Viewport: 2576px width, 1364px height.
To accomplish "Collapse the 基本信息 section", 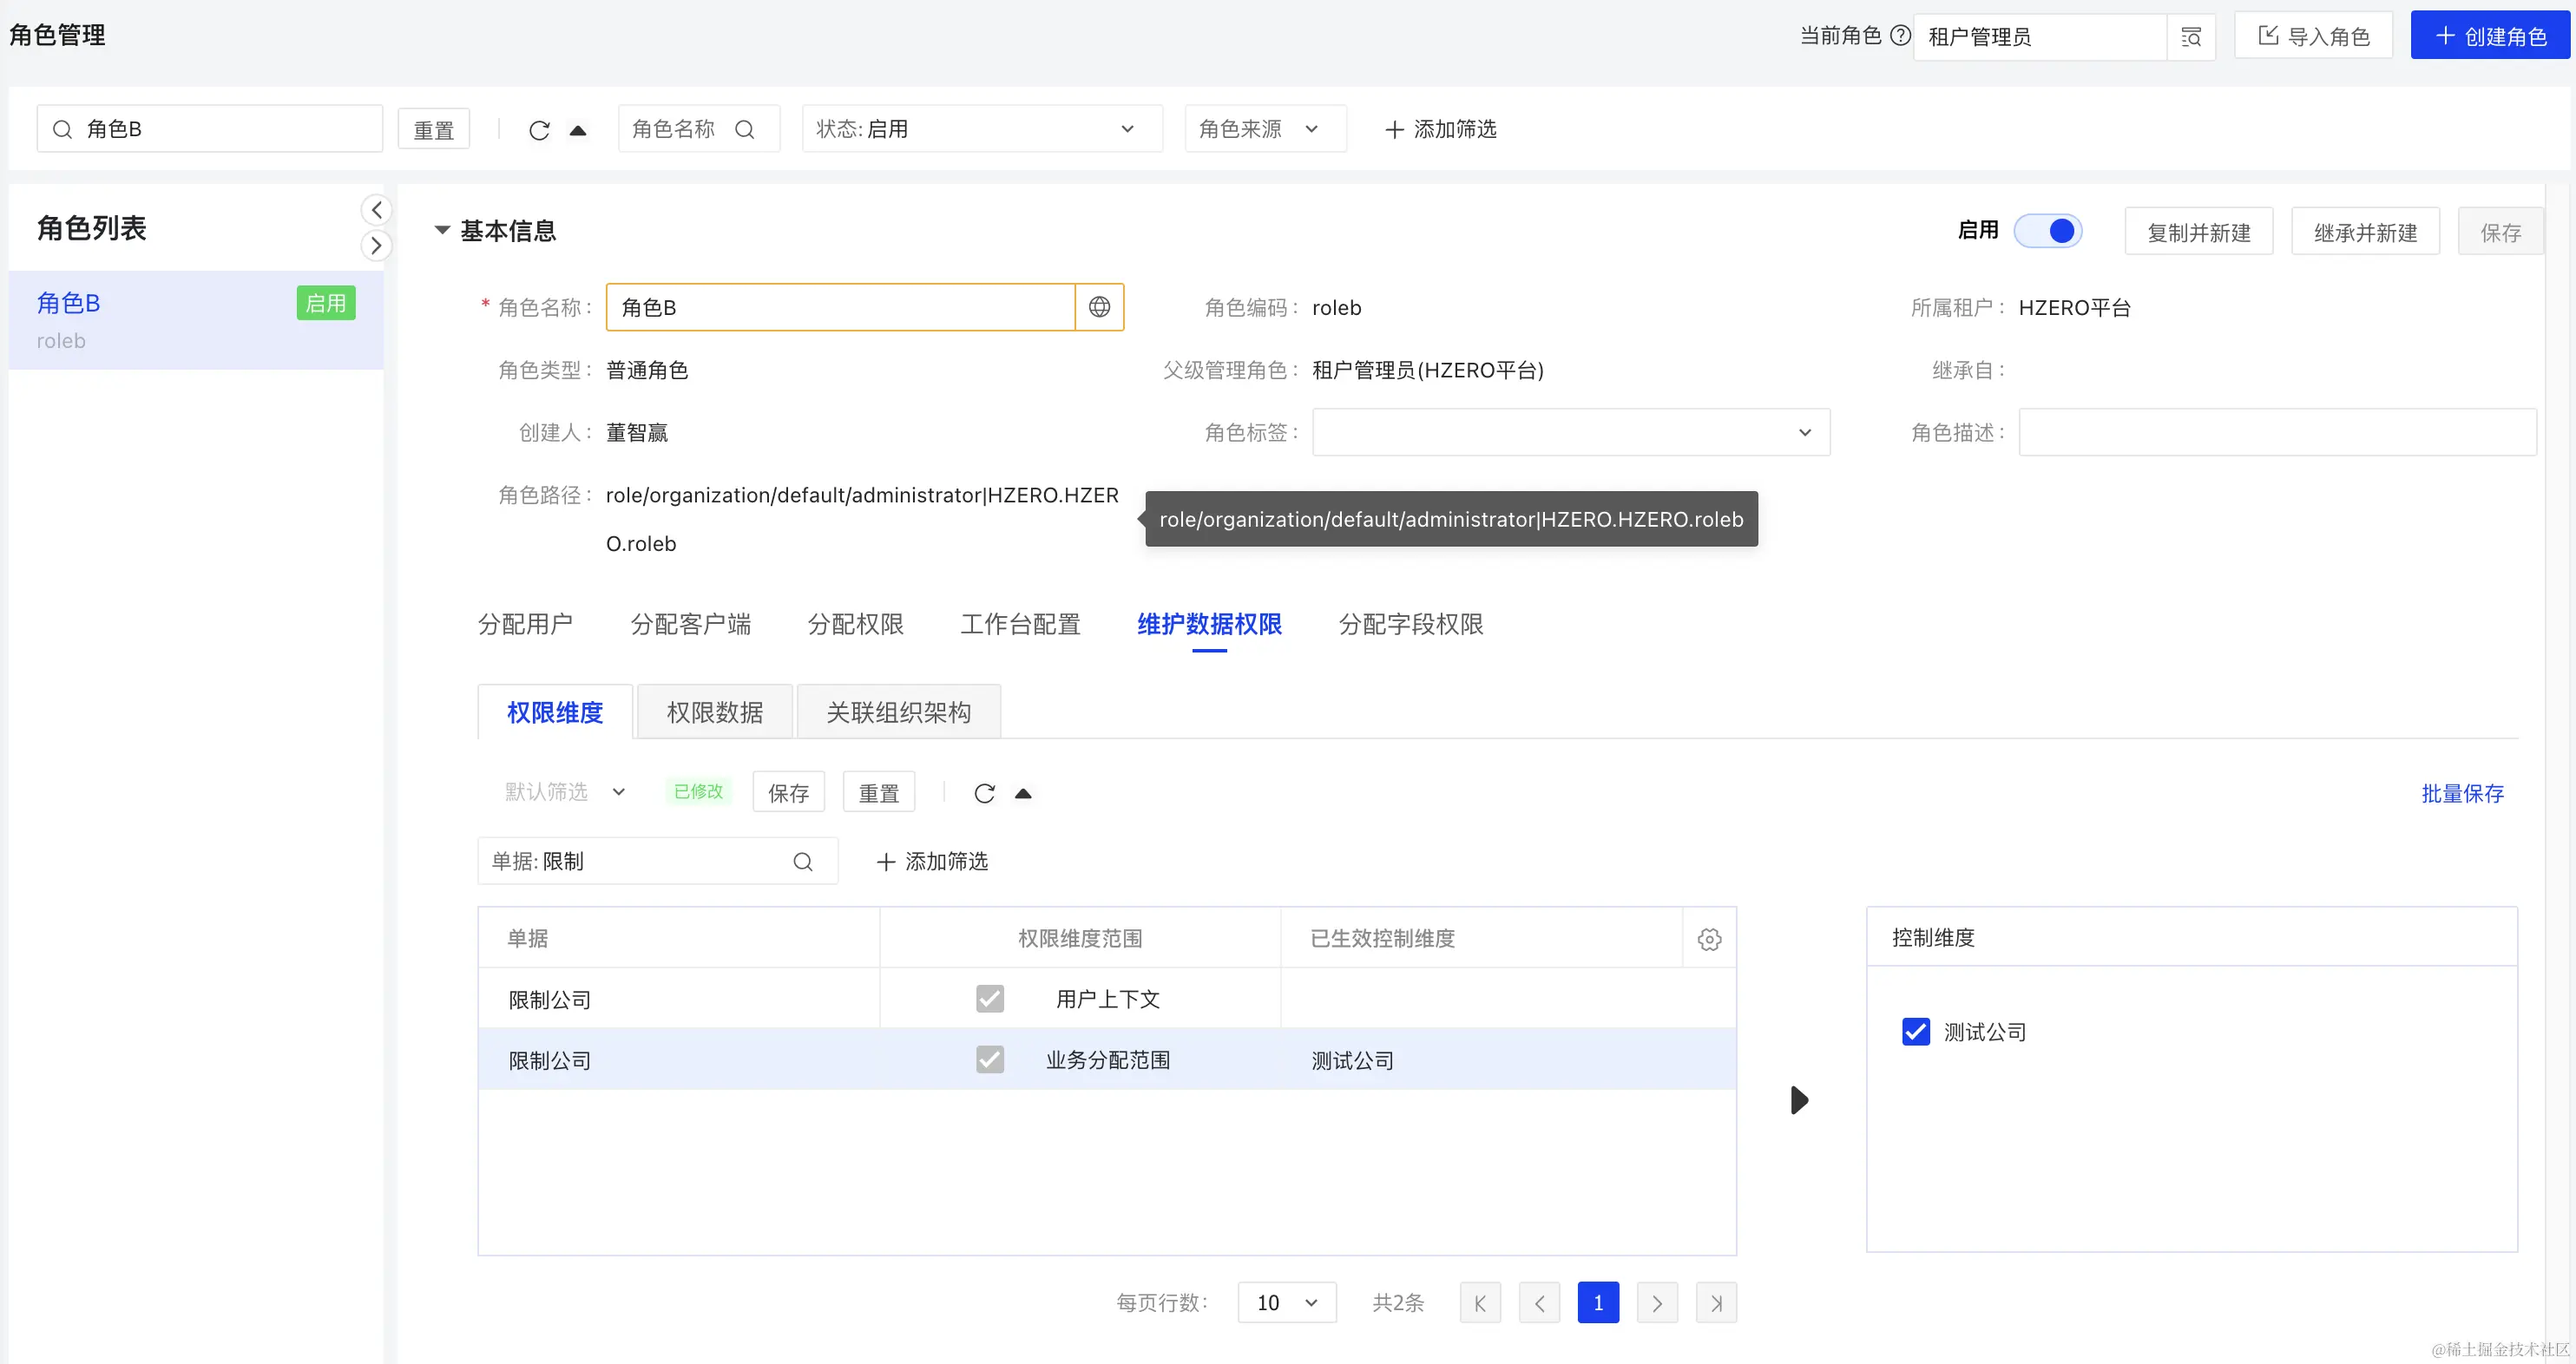I will (442, 230).
